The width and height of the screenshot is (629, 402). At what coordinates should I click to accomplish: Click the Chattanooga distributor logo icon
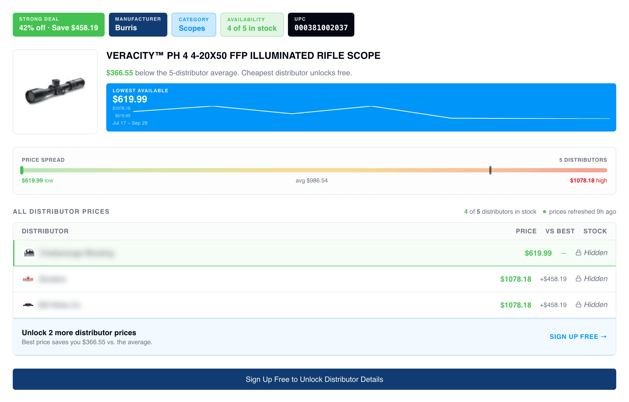(29, 253)
